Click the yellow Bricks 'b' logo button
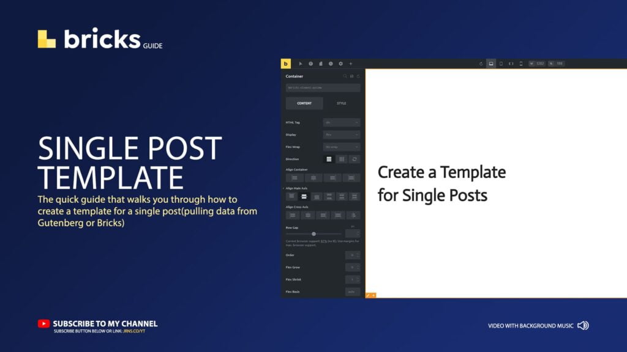The height and width of the screenshot is (352, 627). pos(285,64)
